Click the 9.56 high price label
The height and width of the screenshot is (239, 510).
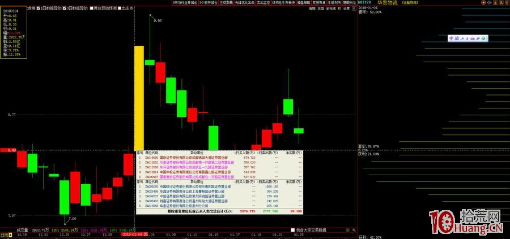(158, 20)
